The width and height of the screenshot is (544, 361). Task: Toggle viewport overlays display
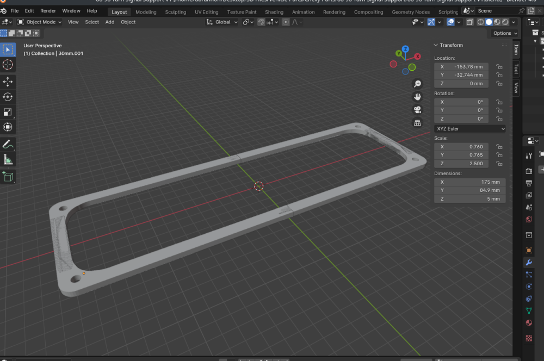(x=450, y=22)
